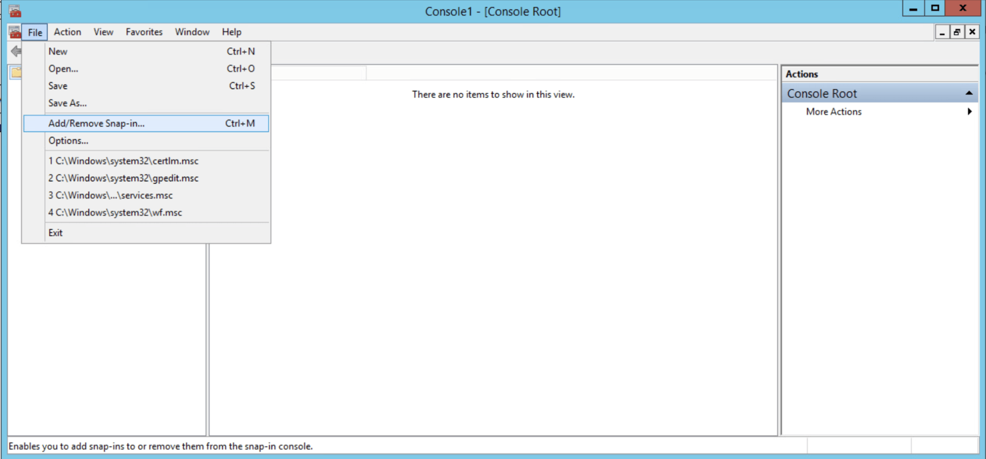Viewport: 986px width, 459px height.
Task: Expand the More Actions submenu arrow
Action: click(x=969, y=111)
